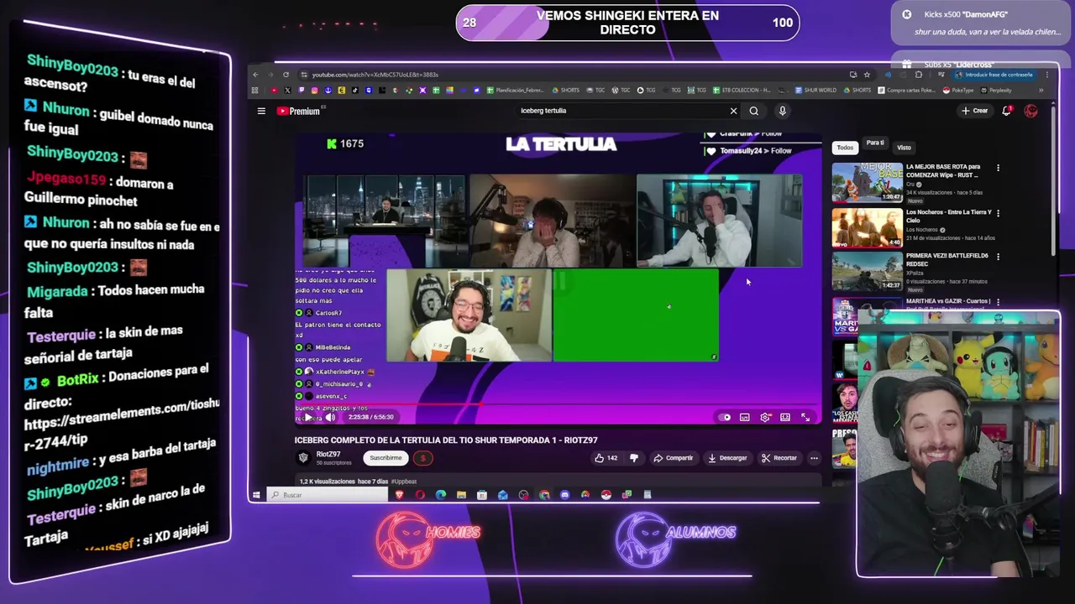Click the Crear button

(x=975, y=111)
